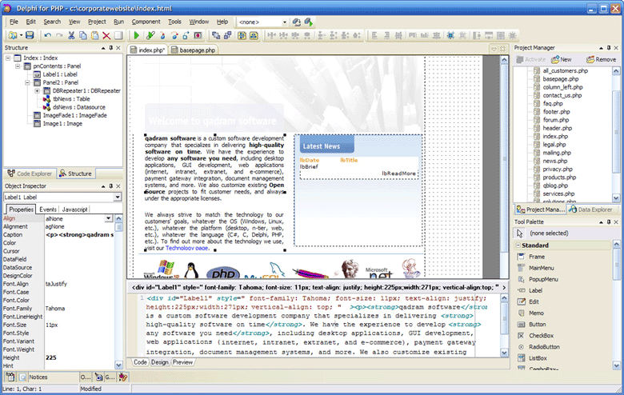Open the Label1 Label object selector dropdown

tap(118, 197)
